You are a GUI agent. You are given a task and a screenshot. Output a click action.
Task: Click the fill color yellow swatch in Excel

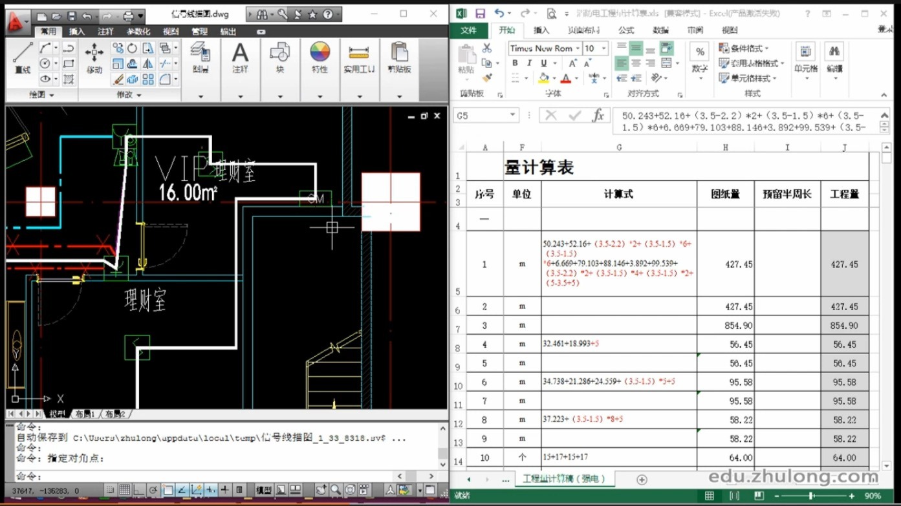click(x=543, y=78)
